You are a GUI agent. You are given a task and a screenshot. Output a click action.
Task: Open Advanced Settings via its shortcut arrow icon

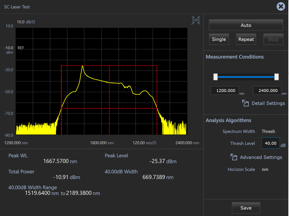[x=234, y=157]
